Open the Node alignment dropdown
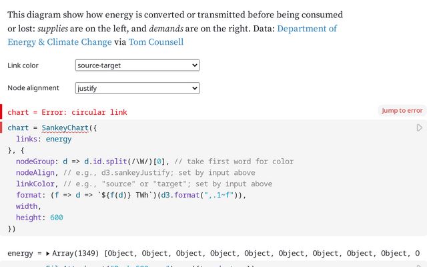 137,88
